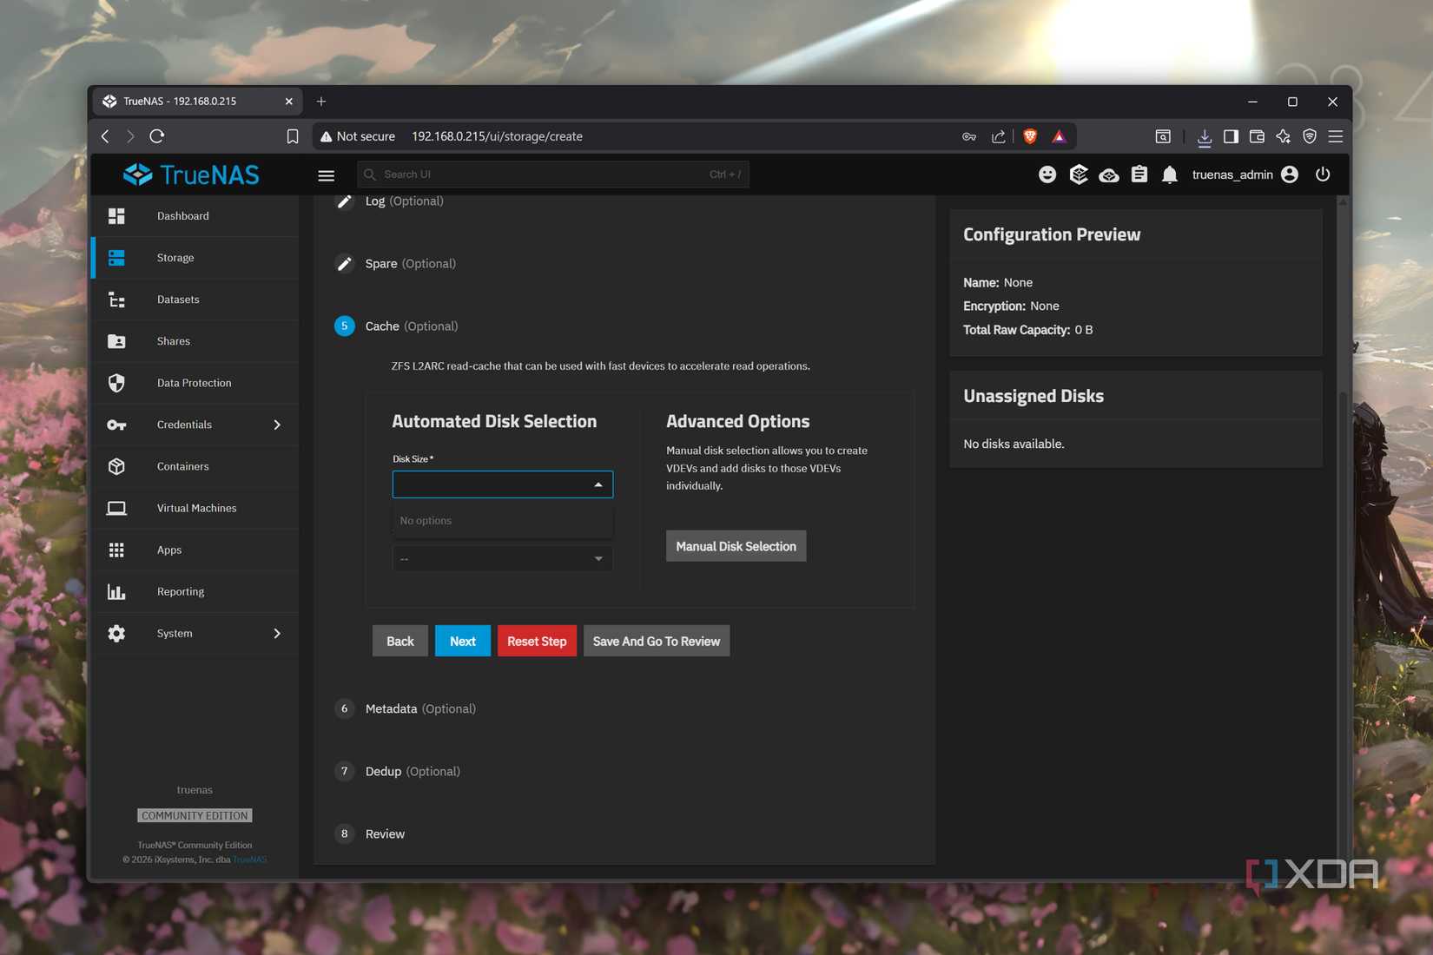Click the Next button
The height and width of the screenshot is (955, 1433).
(463, 641)
